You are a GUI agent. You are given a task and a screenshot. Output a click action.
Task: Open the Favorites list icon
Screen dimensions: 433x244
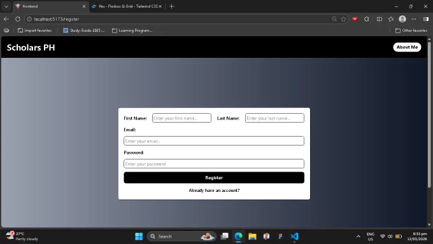pyautogui.click(x=391, y=19)
